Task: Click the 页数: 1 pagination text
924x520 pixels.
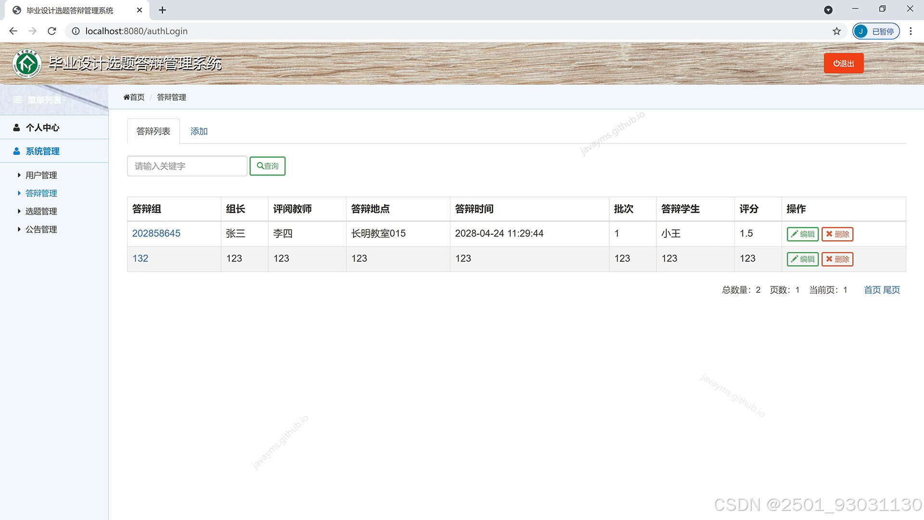Action: [x=784, y=290]
